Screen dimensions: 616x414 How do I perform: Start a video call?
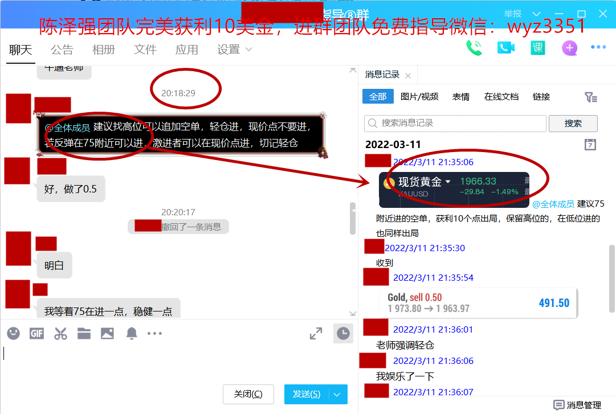click(x=505, y=48)
